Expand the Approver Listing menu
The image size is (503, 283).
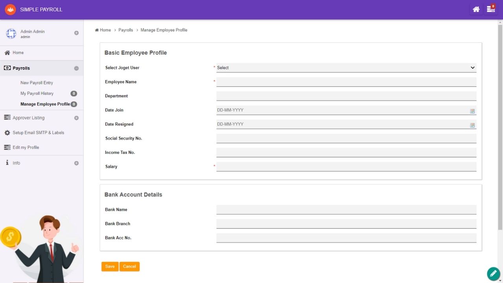click(x=76, y=118)
